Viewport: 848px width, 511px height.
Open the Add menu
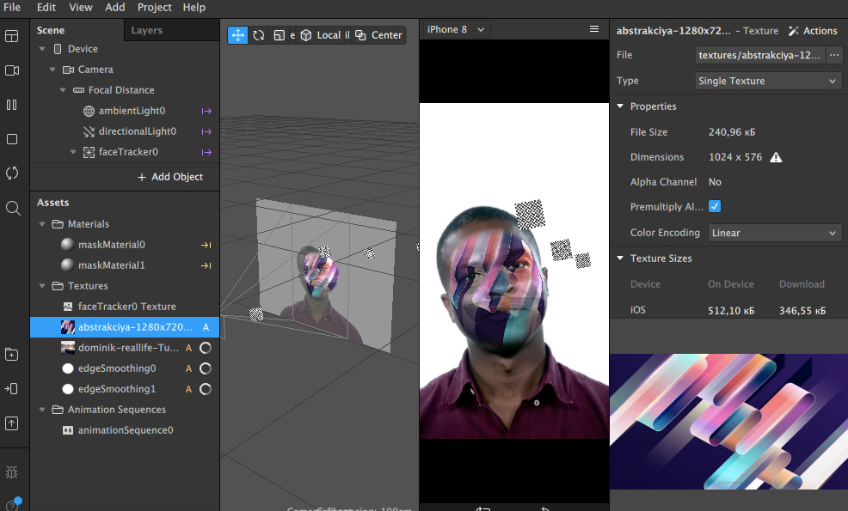click(x=114, y=8)
